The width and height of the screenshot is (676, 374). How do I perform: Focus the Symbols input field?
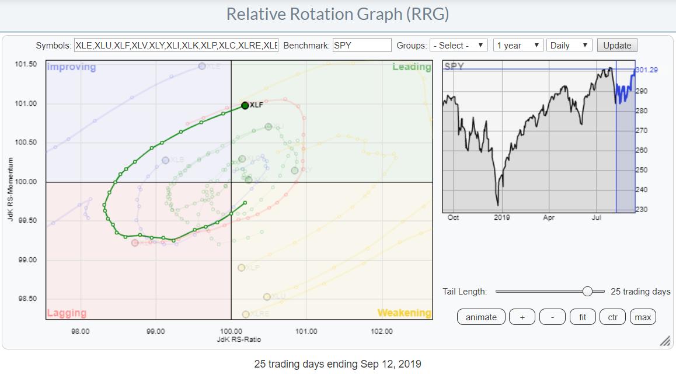[x=176, y=46]
